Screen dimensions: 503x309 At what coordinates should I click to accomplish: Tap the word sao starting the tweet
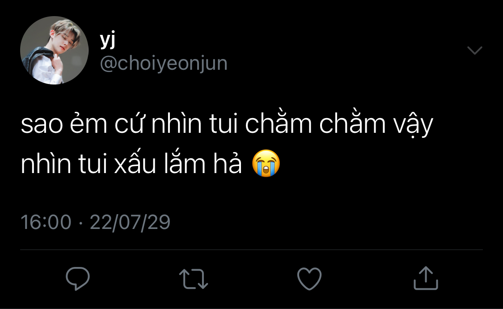coord(42,124)
